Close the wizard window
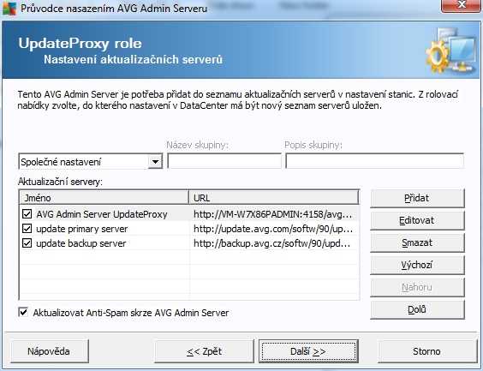 click(x=461, y=5)
